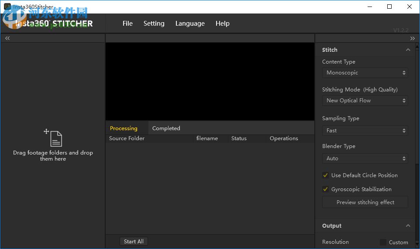Click the app icon in title bar
The image size is (420, 249).
pyautogui.click(x=7, y=7)
